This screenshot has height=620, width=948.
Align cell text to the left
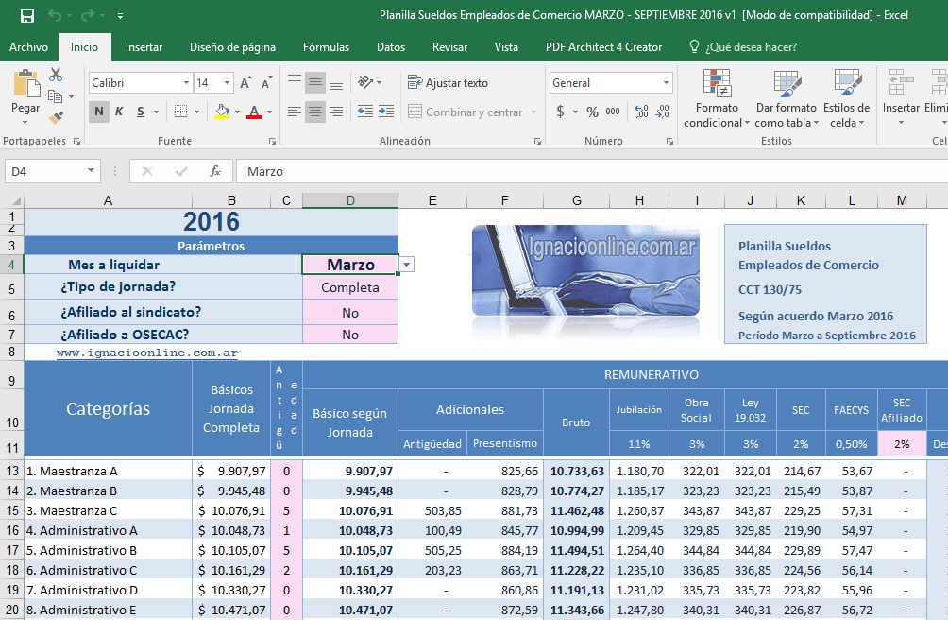pyautogui.click(x=295, y=112)
